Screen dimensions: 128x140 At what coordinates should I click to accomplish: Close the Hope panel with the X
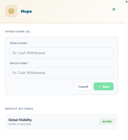(x=114, y=9)
